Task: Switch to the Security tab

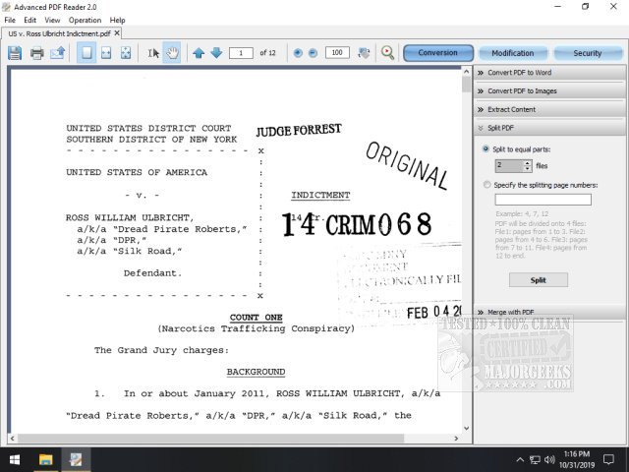Action: click(588, 53)
